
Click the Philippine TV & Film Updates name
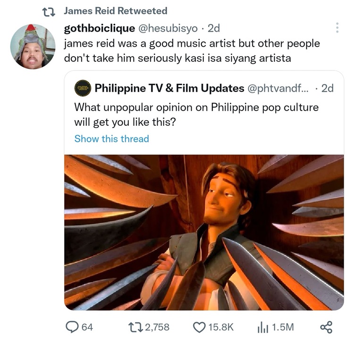[x=169, y=88]
